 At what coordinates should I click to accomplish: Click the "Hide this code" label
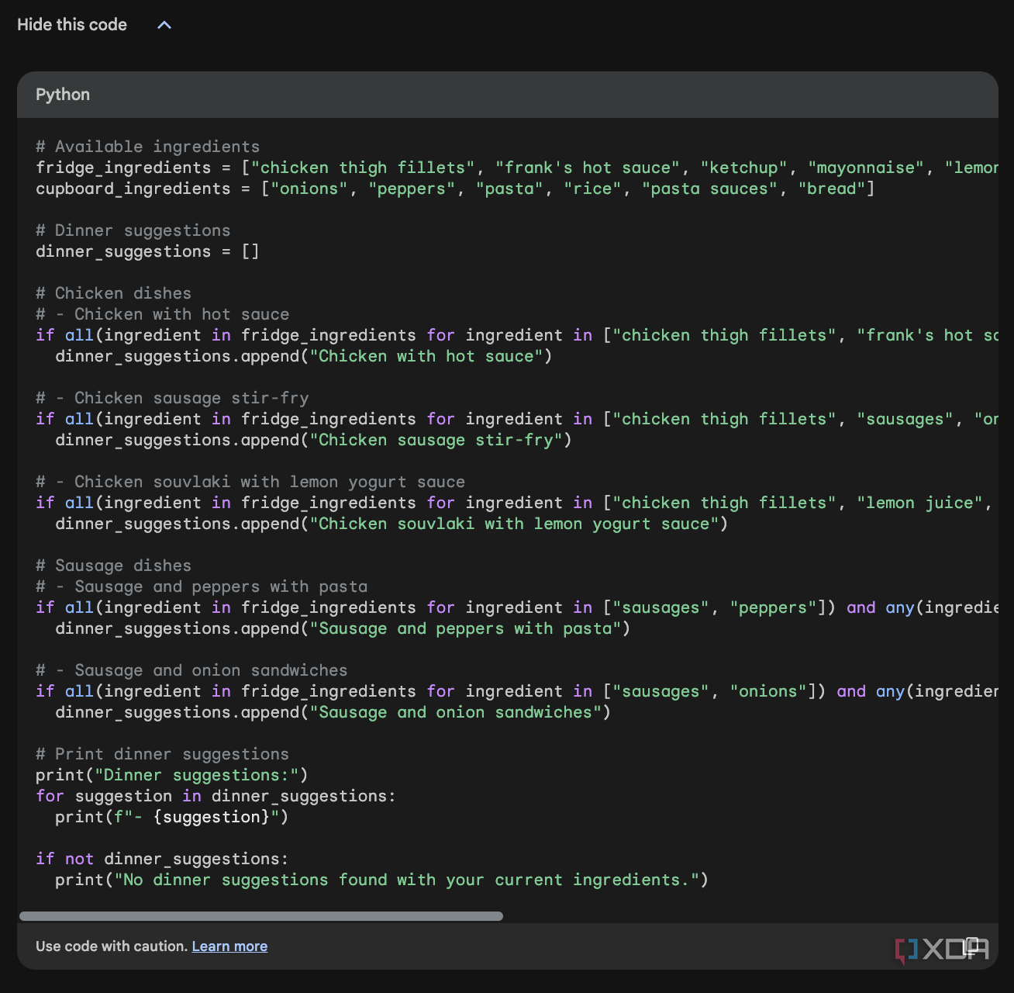click(72, 25)
